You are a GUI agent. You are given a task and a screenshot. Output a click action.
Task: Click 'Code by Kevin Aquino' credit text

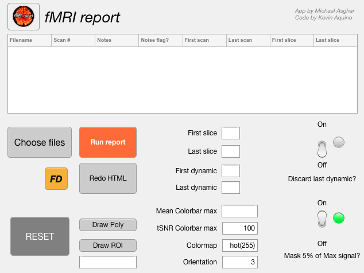pos(323,18)
